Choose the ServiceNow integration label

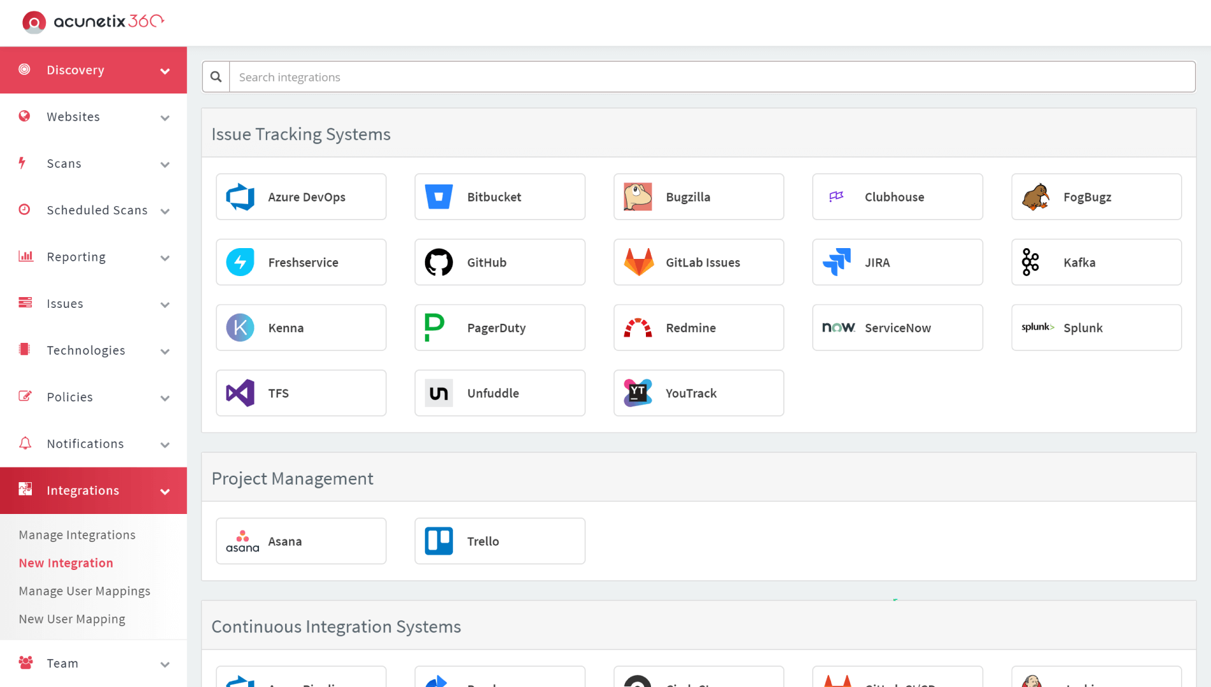tap(897, 328)
